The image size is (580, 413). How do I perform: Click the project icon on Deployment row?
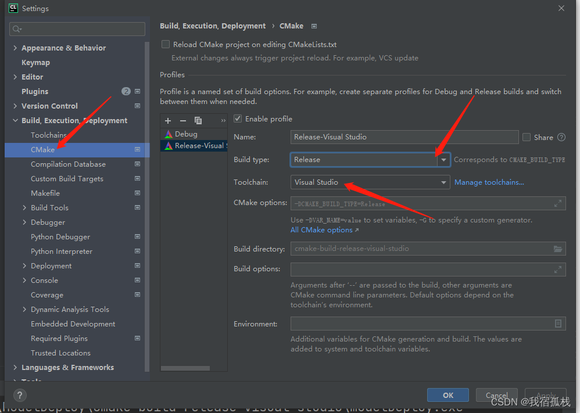click(137, 265)
